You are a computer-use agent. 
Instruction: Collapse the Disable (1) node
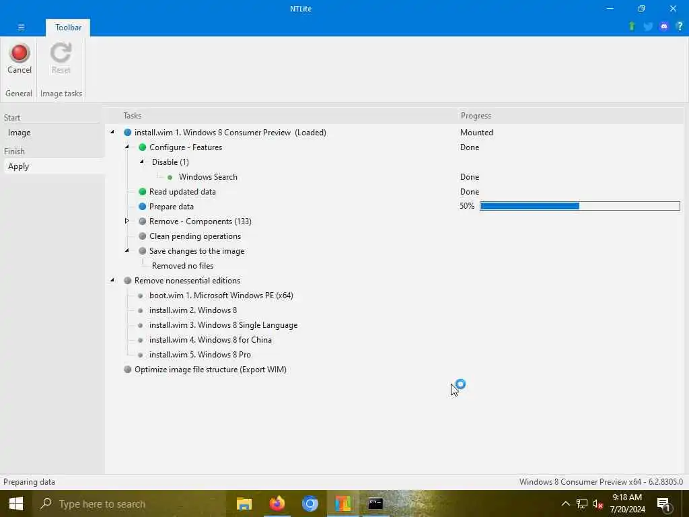tap(142, 162)
